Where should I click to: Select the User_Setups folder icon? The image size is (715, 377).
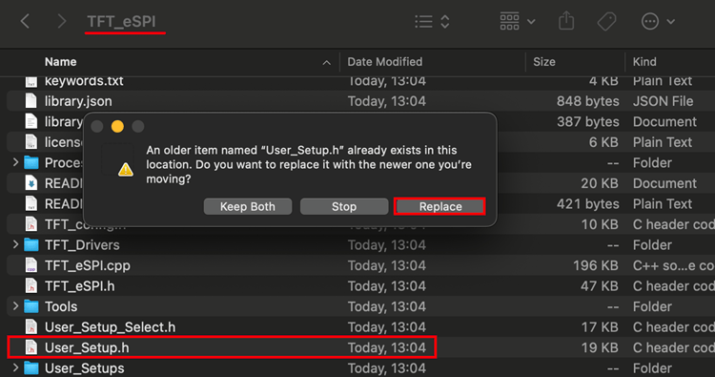tap(31, 368)
